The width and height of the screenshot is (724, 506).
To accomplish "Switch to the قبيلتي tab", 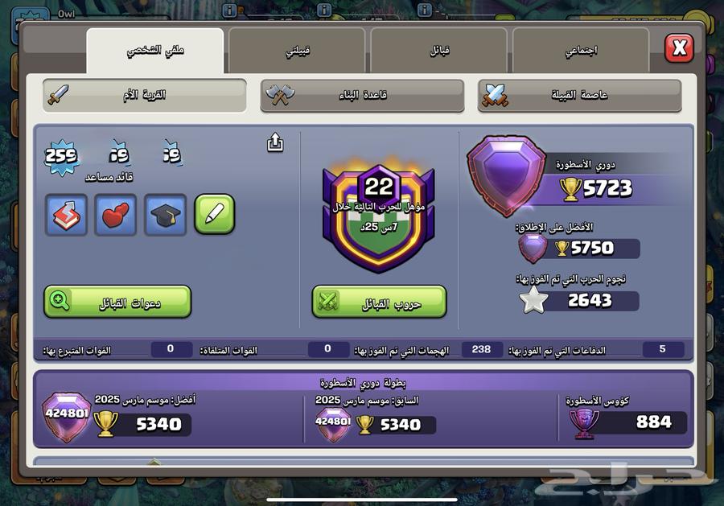I will [297, 50].
